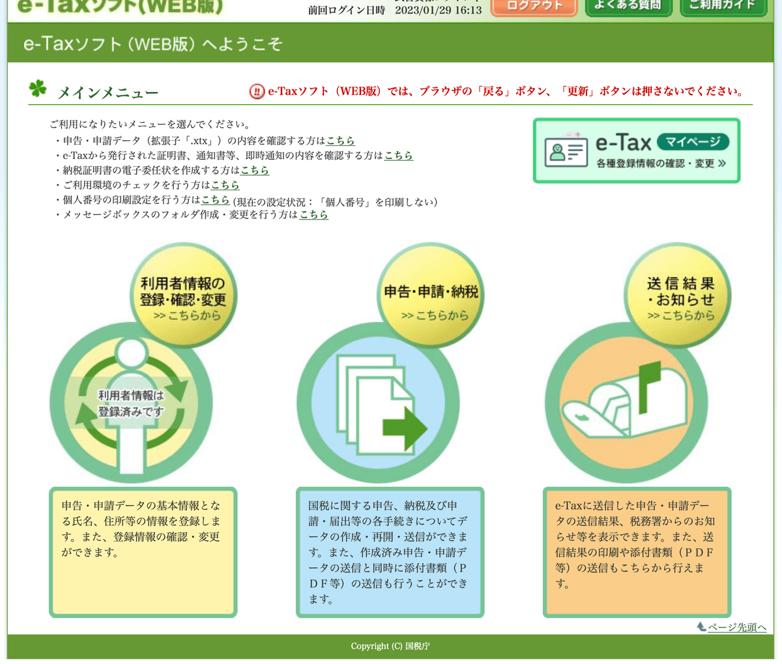Open e-Tax マイページ banner
The height and width of the screenshot is (664, 782).
click(x=637, y=151)
